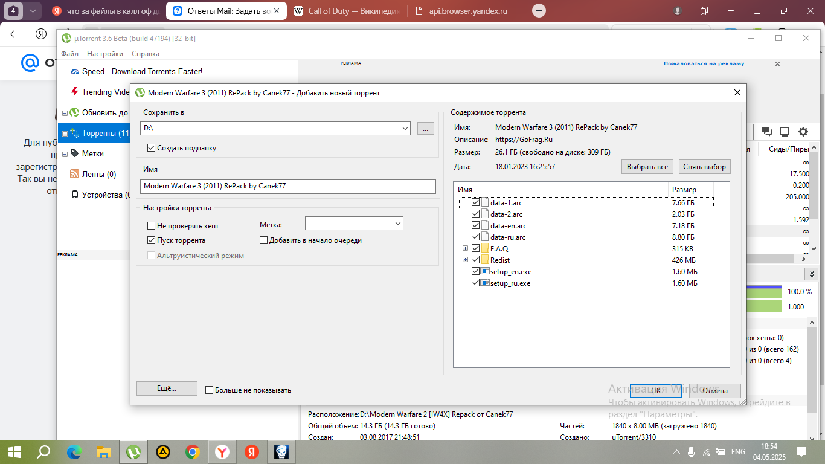This screenshot has height=464, width=825.
Task: Check Добавить в начало очереди
Action: [263, 240]
